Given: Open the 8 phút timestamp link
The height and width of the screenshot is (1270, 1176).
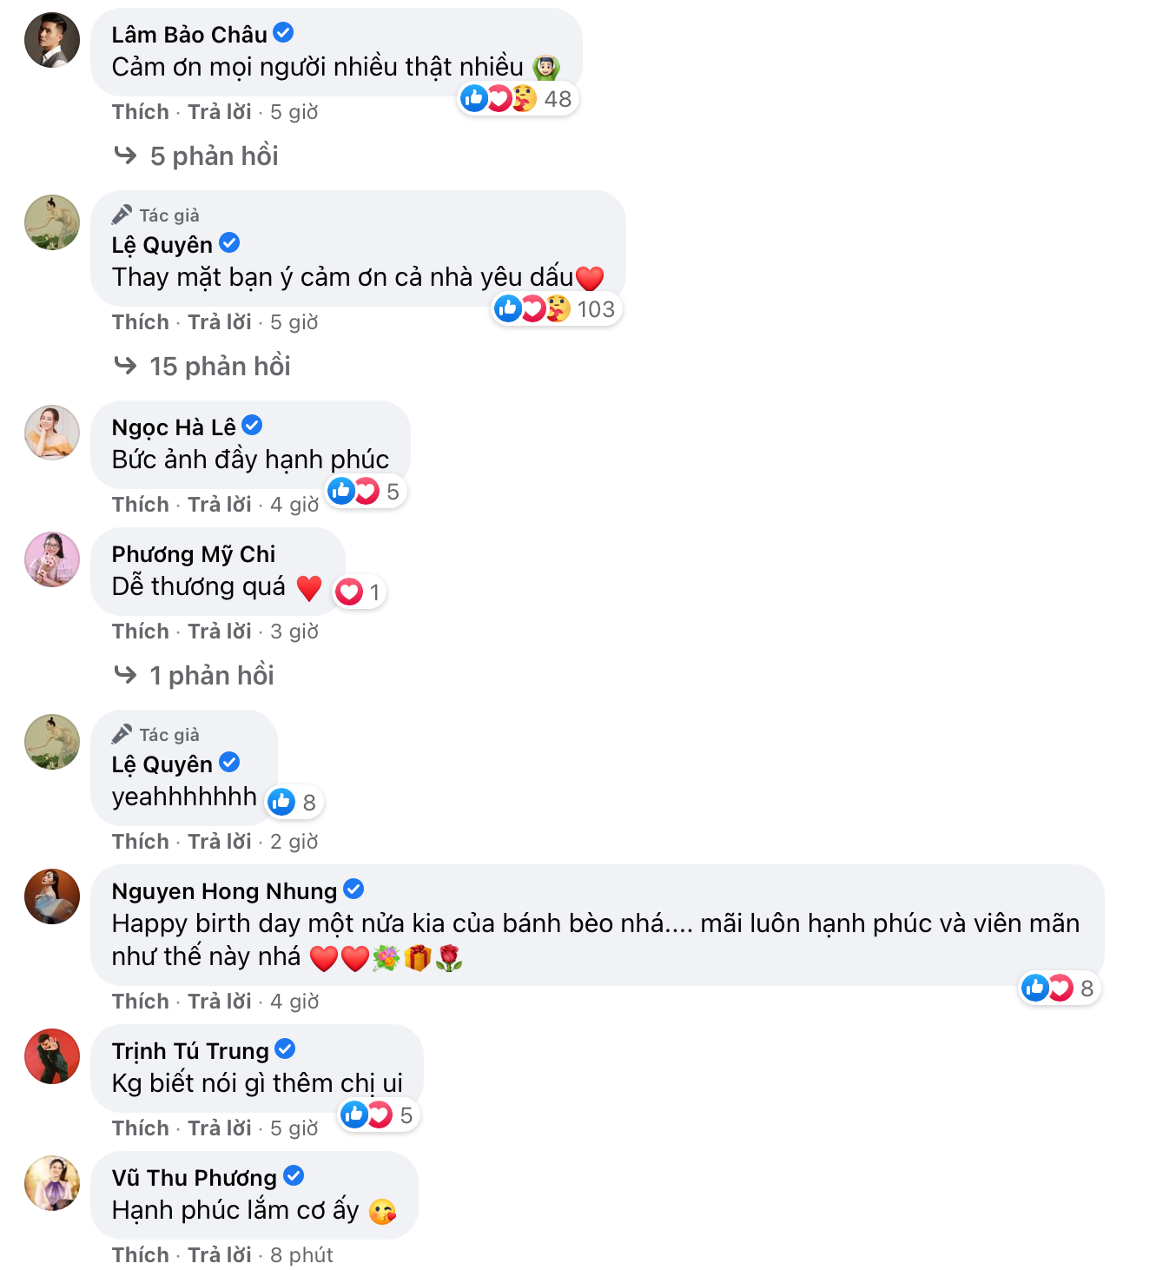Looking at the screenshot, I should [301, 1255].
